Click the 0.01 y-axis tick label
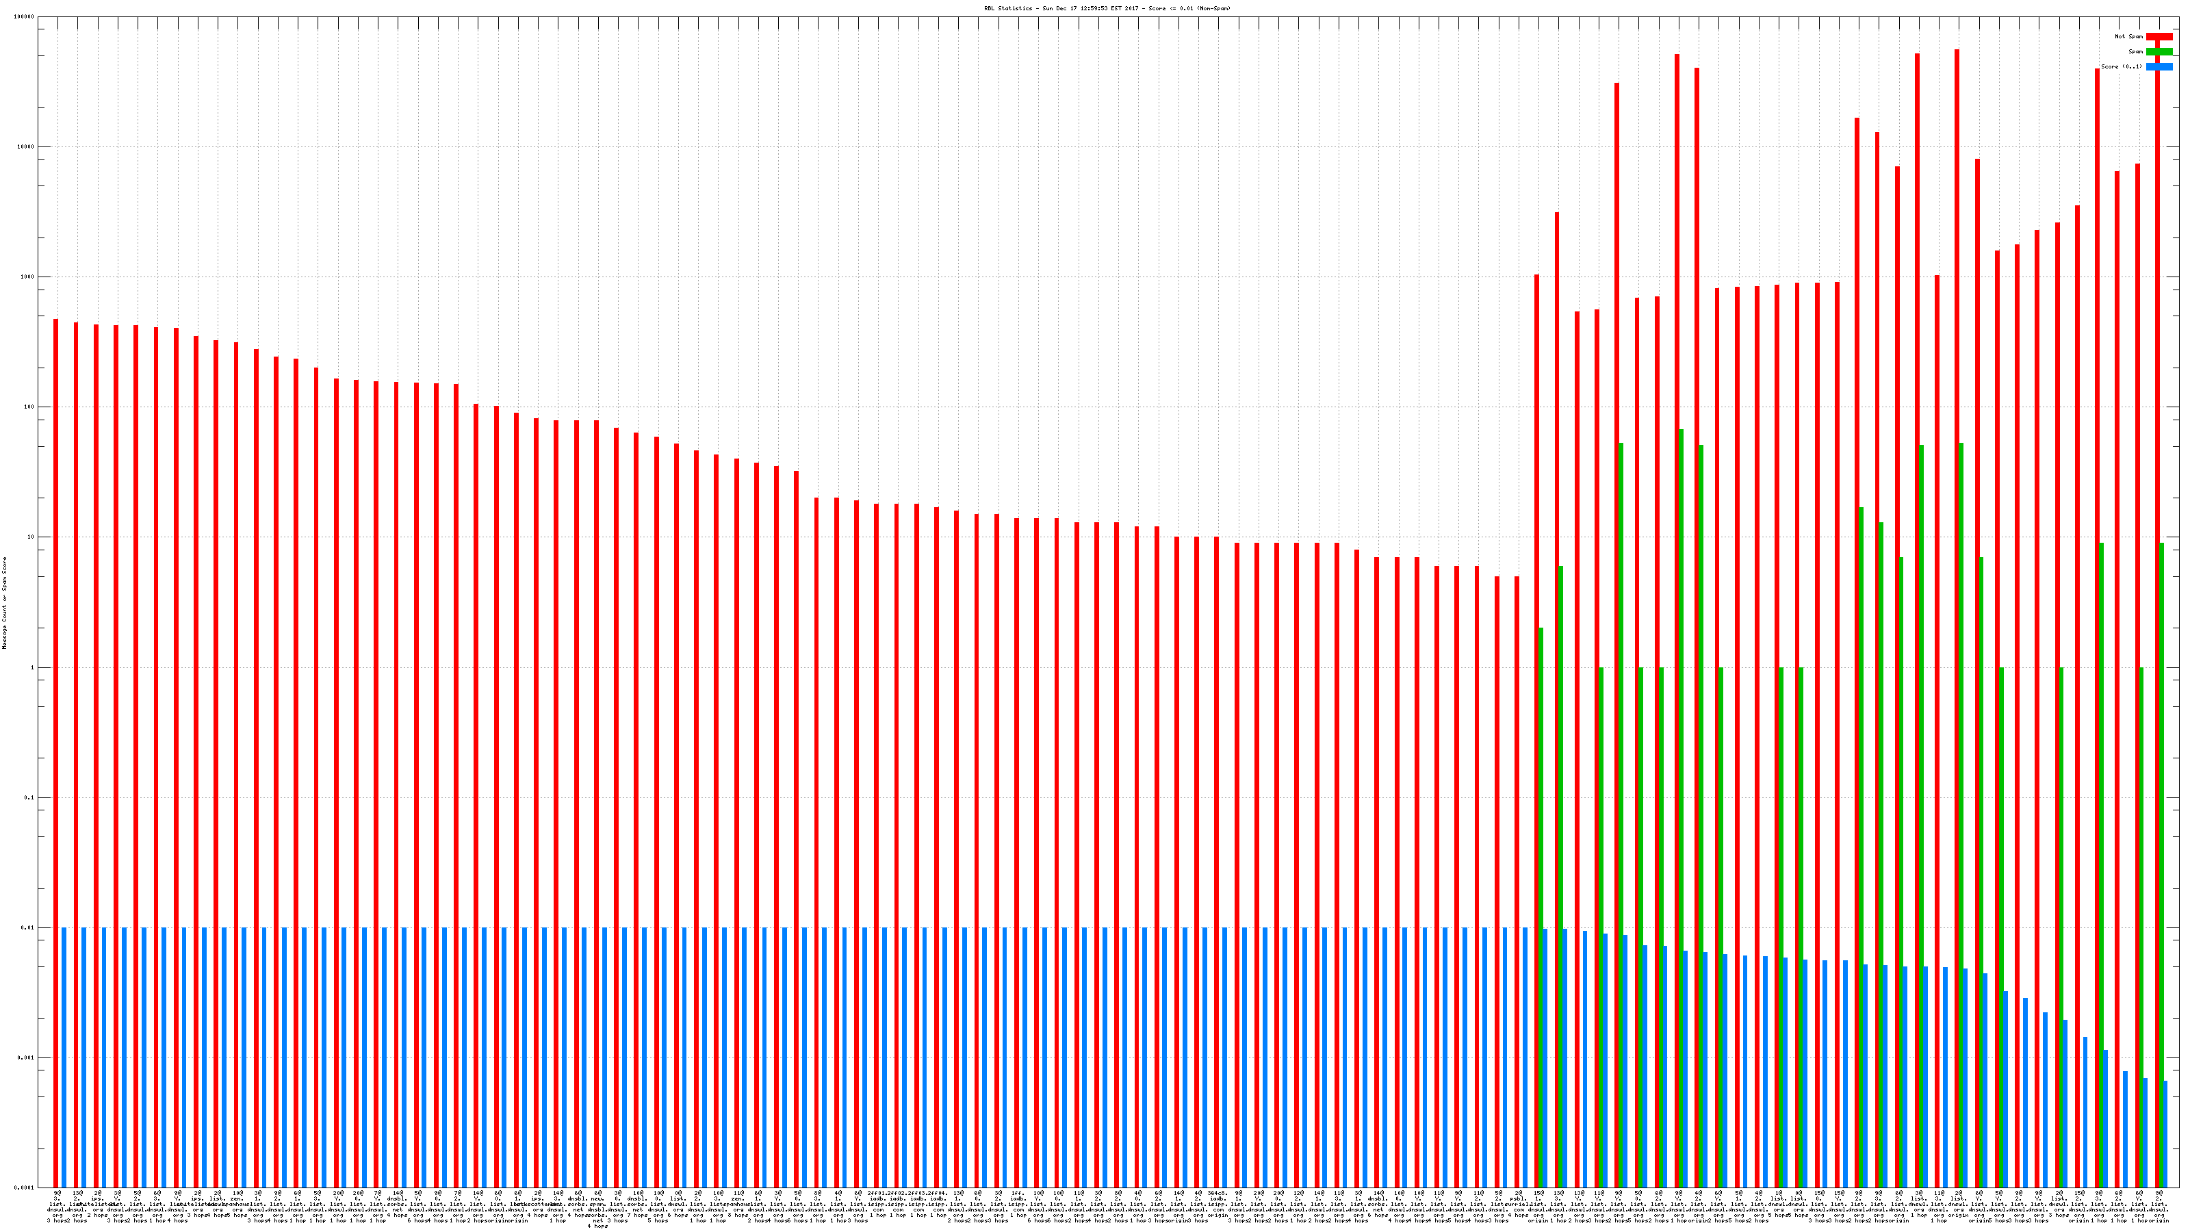 (x=28, y=929)
